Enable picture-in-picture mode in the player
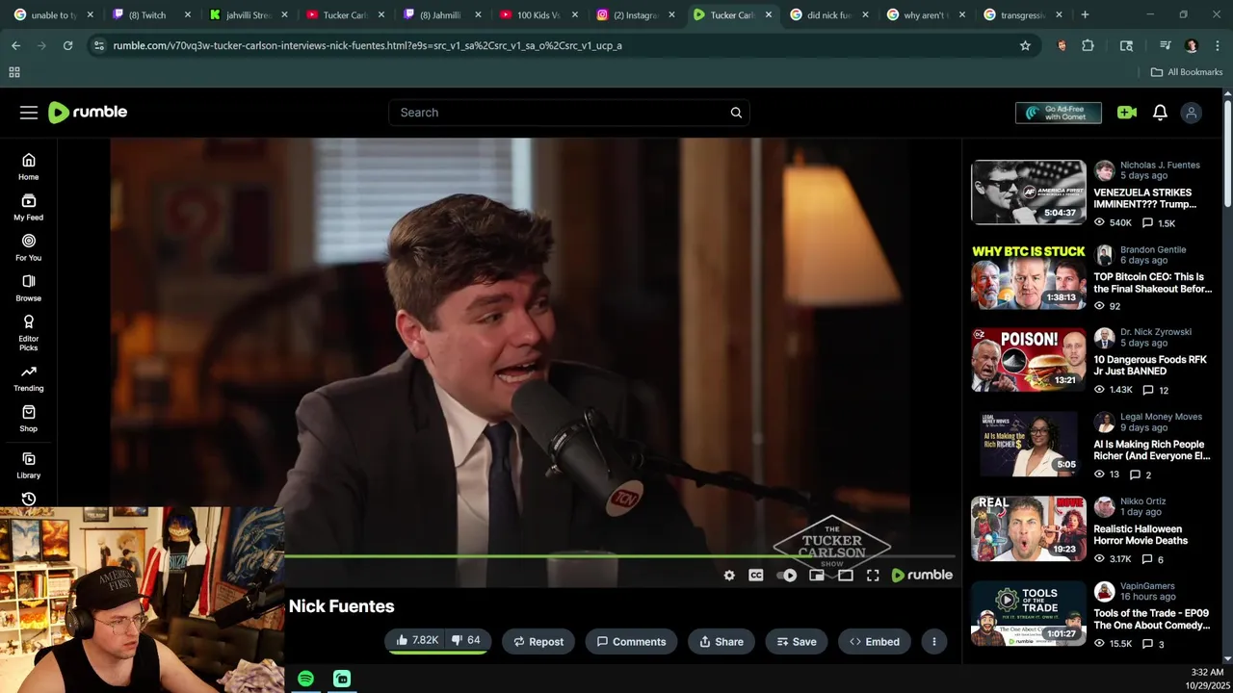The image size is (1233, 693). pos(817,576)
